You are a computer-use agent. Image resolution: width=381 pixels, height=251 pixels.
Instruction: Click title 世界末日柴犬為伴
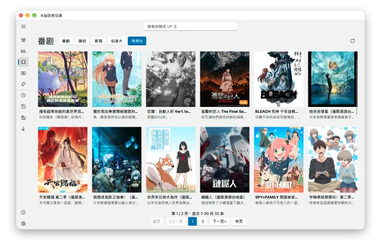[170, 197]
